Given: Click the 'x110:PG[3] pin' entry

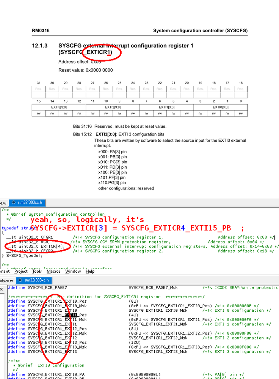Looking at the screenshot, I should coord(112,183).
